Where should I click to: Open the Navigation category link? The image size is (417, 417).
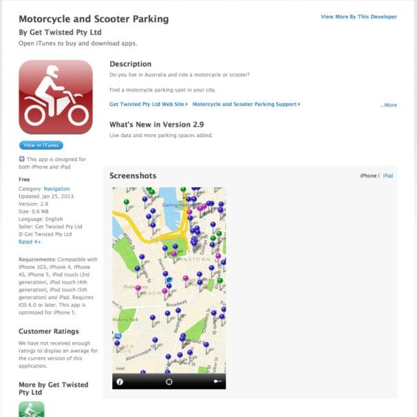(x=56, y=189)
